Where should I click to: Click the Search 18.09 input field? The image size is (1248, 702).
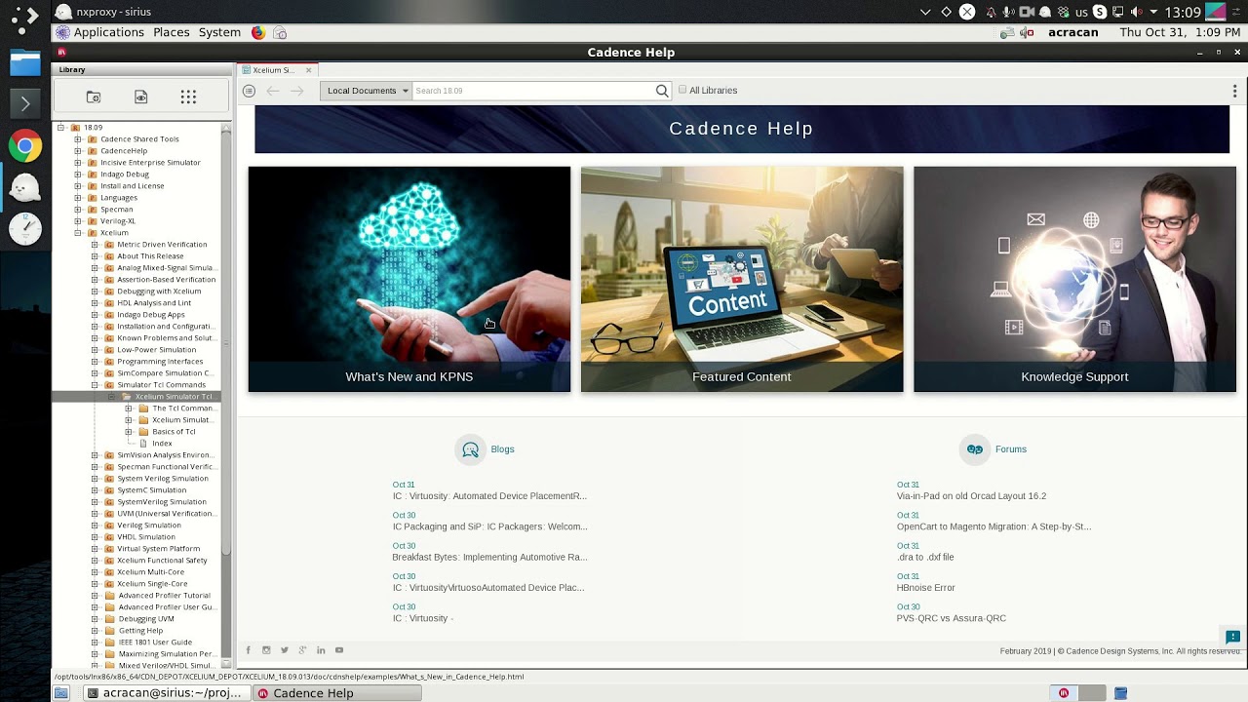[533, 91]
